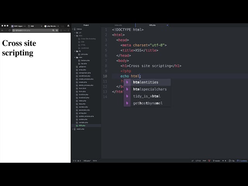
Task: Choose tidy_is_xhtml from autocomplete list
Action: [147, 96]
